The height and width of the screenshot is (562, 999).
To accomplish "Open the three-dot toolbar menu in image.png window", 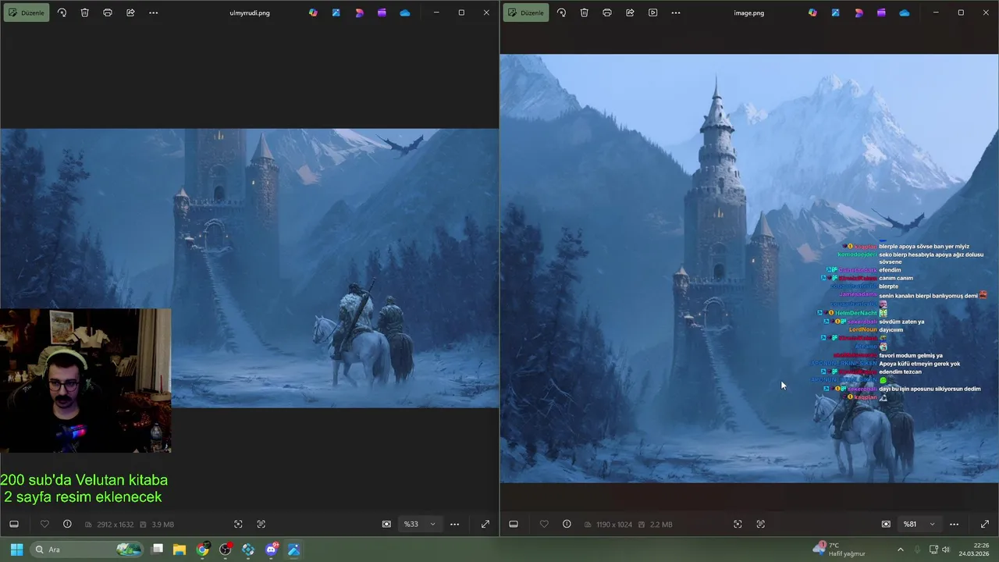I will click(x=676, y=12).
